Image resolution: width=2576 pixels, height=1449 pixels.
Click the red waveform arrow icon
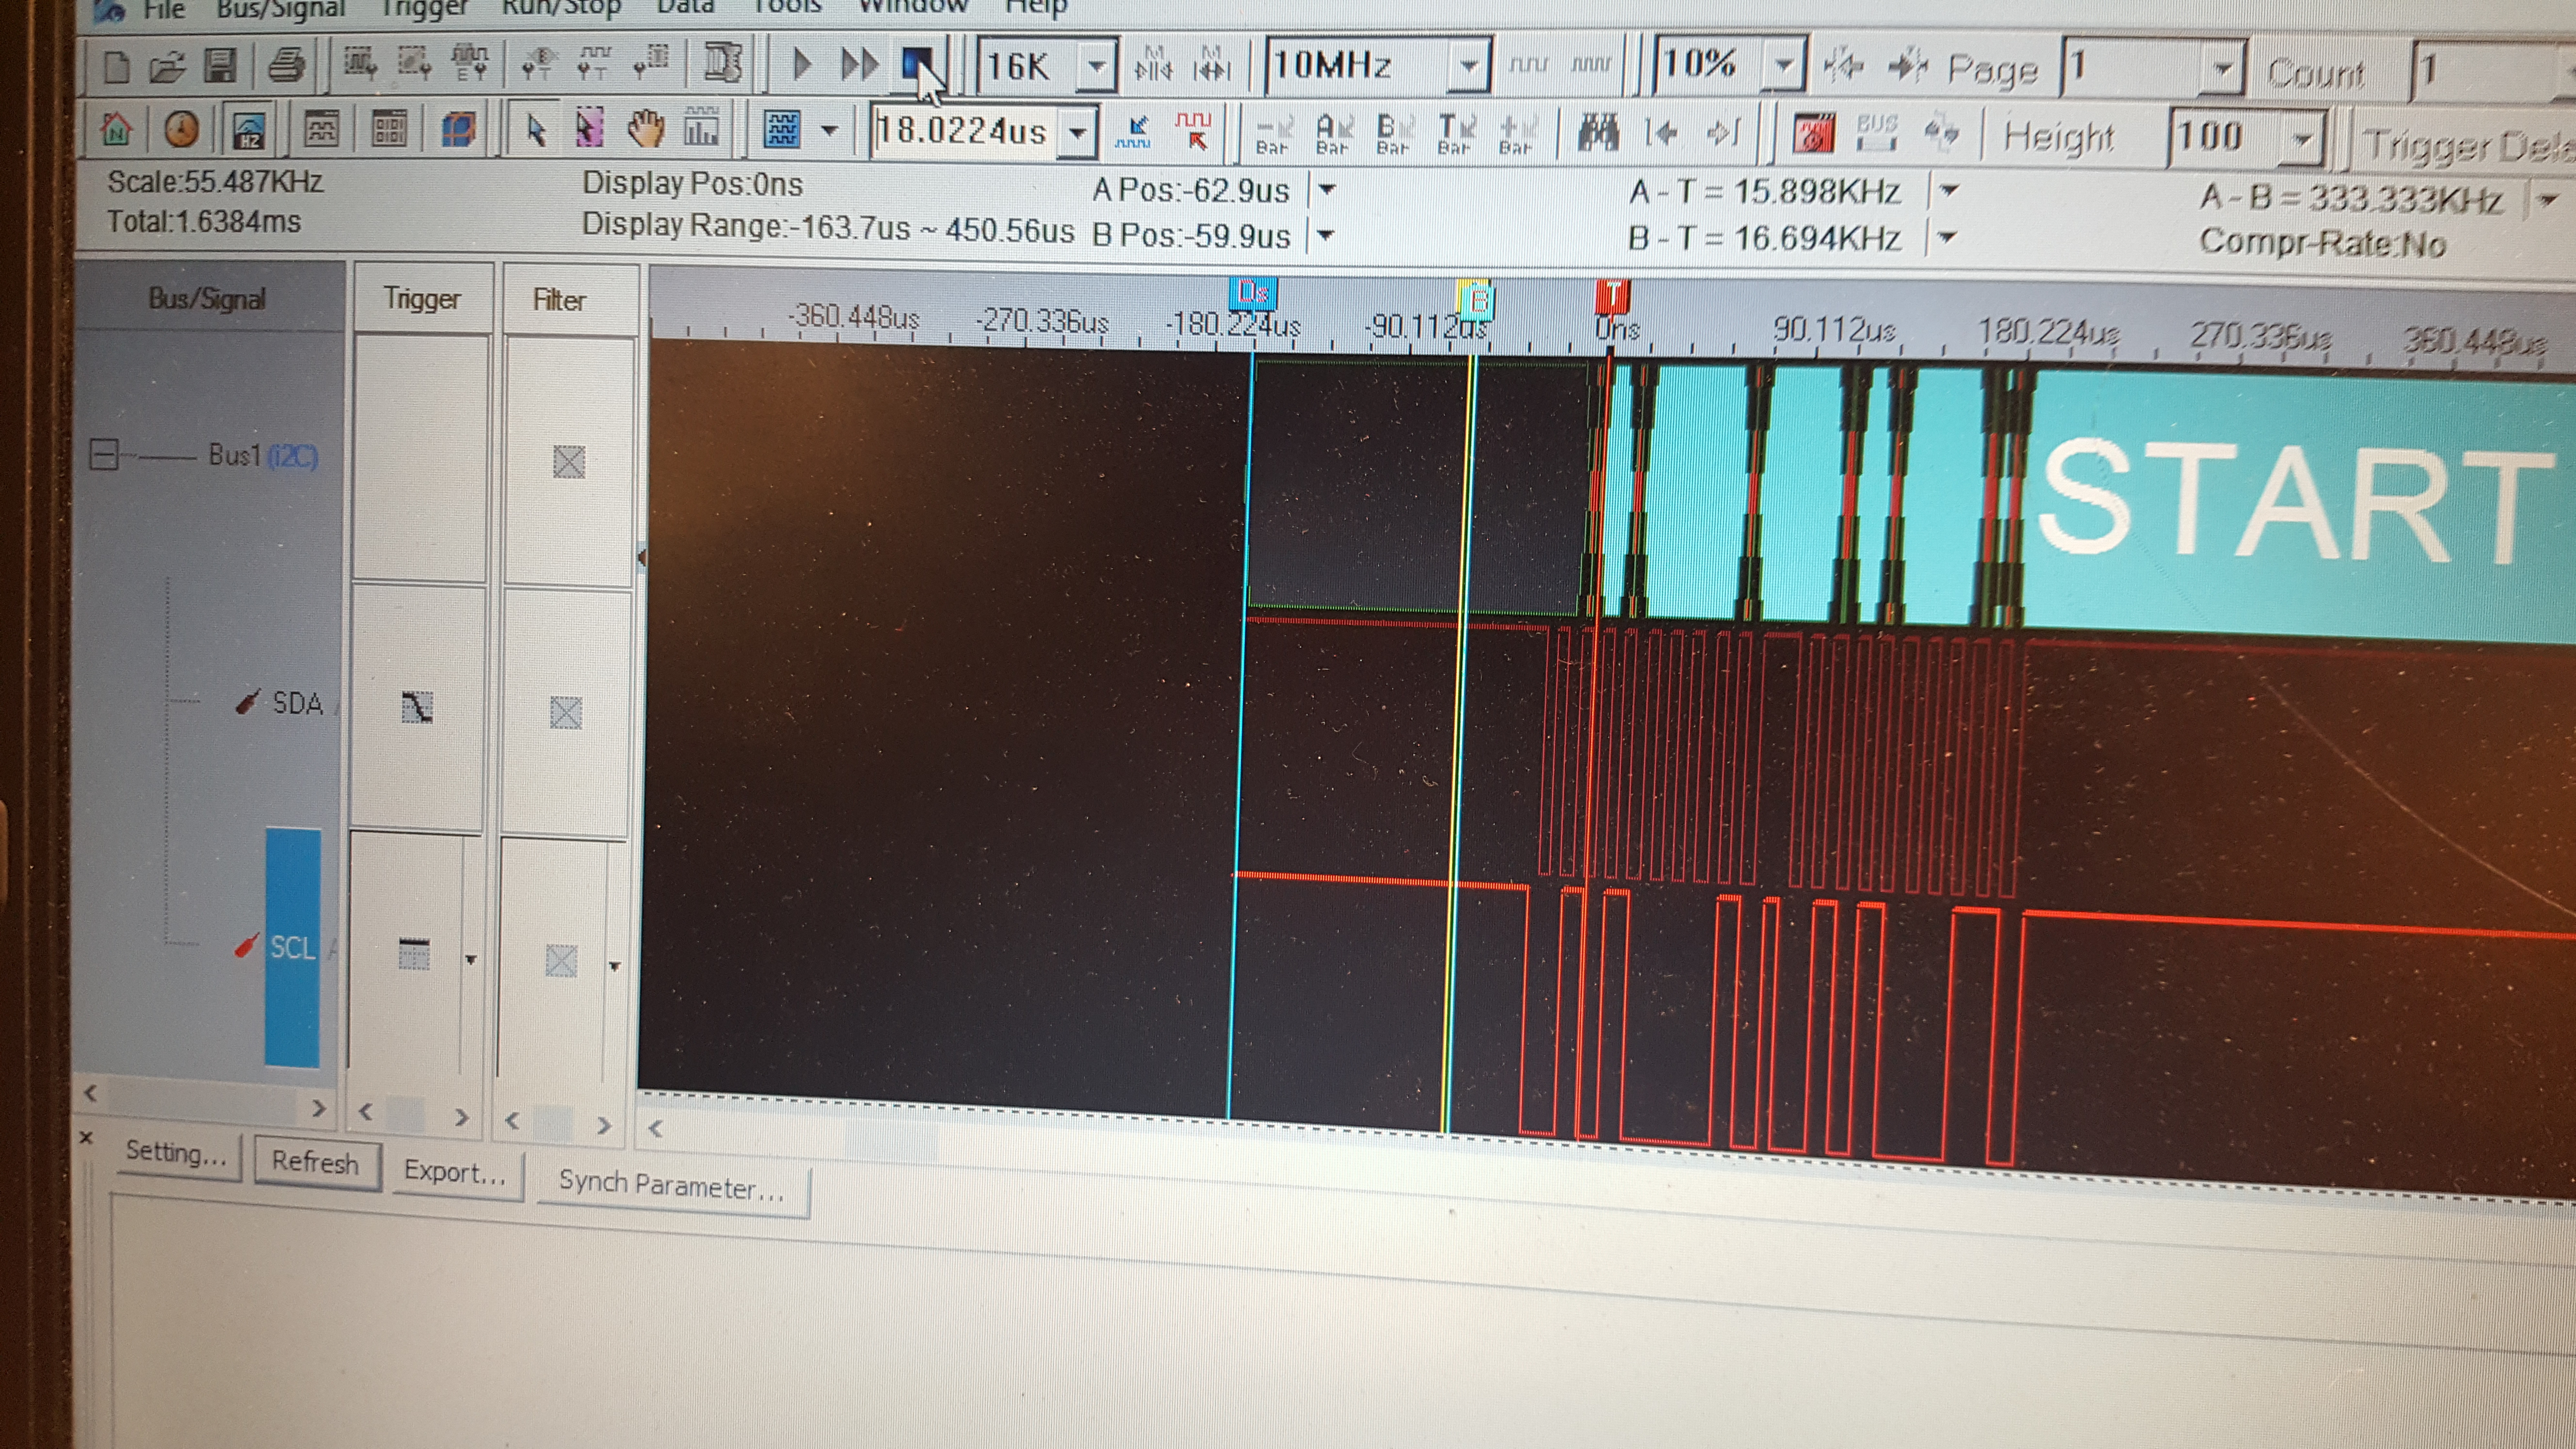click(x=1193, y=132)
